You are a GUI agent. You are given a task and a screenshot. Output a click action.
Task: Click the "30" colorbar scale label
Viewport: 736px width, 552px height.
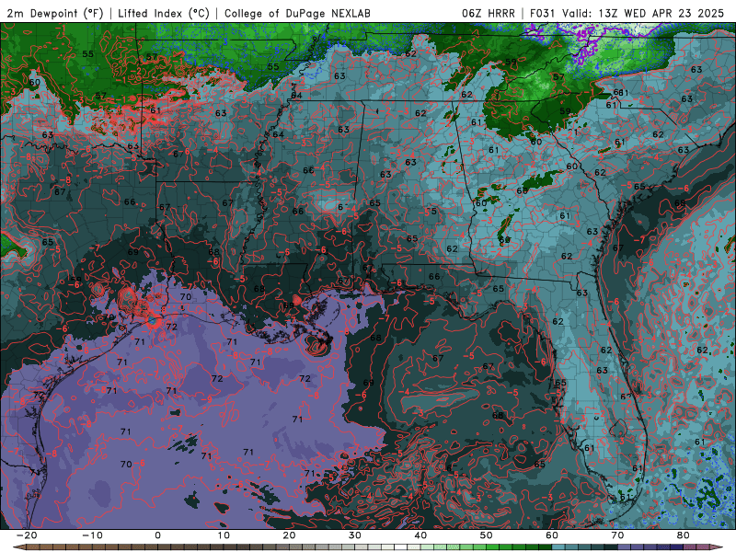tap(355, 535)
